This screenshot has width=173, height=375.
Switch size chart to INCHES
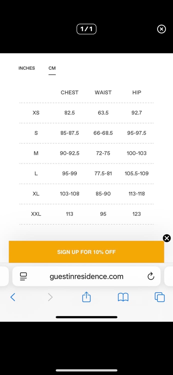(27, 68)
